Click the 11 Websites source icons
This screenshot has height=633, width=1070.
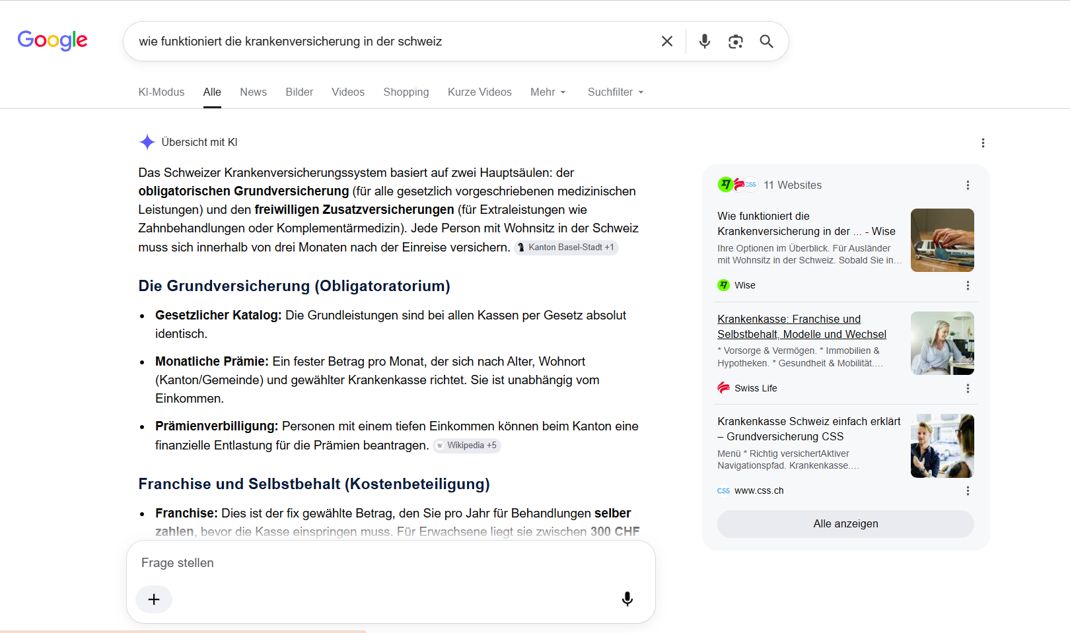[x=737, y=185]
